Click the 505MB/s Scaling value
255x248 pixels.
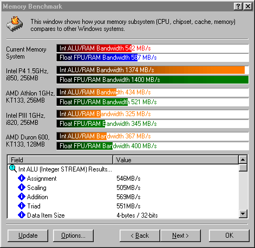pos(128,188)
